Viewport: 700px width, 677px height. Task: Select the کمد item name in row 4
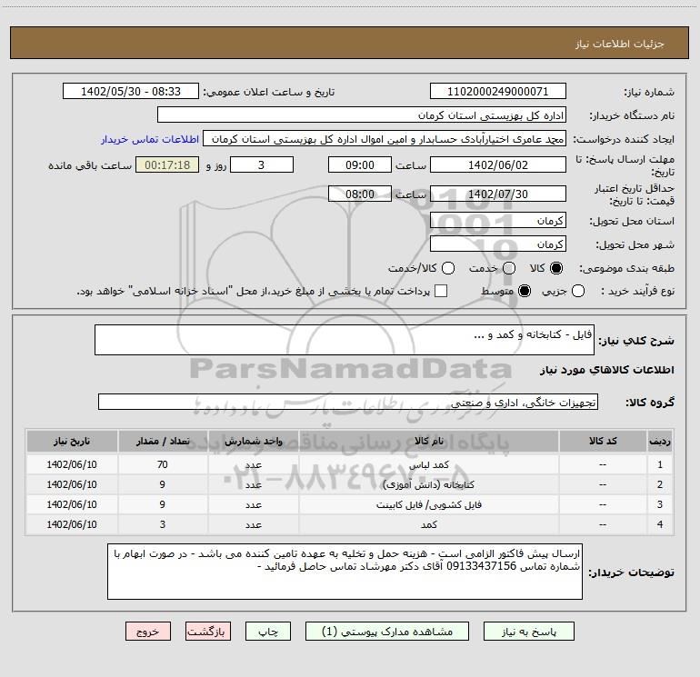[x=428, y=524]
